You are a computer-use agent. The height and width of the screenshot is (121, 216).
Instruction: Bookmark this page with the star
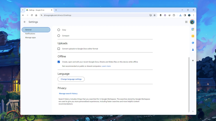pos(154,15)
